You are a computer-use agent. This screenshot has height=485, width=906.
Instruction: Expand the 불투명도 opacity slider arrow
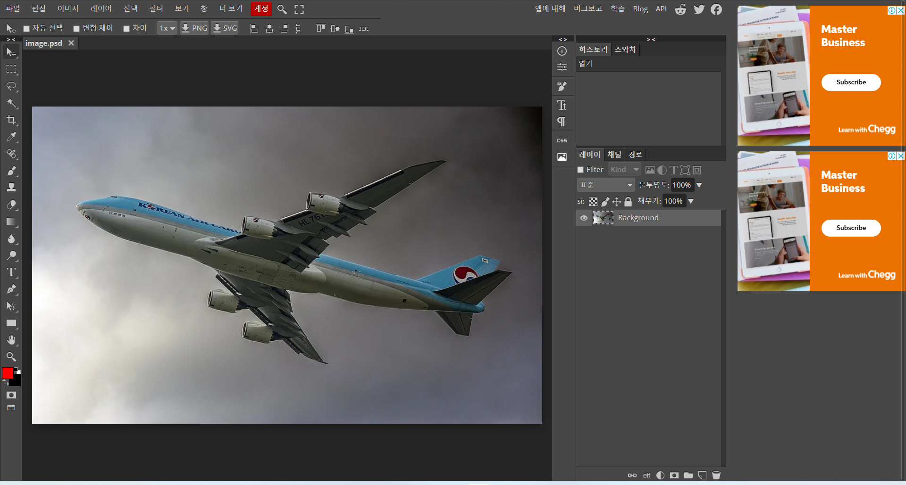699,185
